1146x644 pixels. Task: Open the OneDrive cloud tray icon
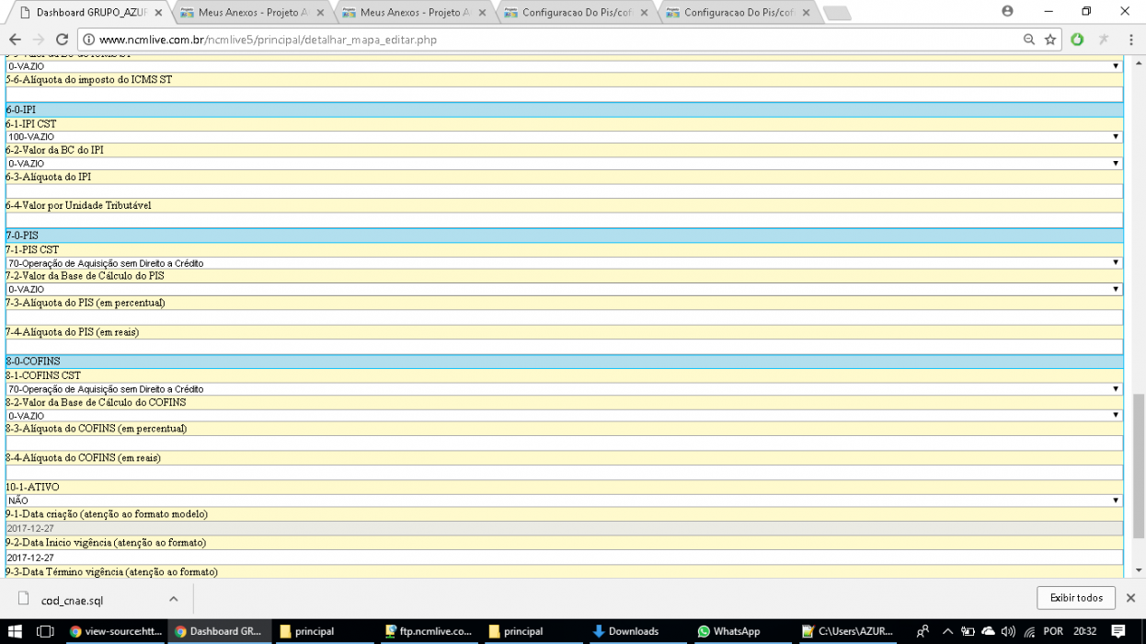tap(989, 631)
